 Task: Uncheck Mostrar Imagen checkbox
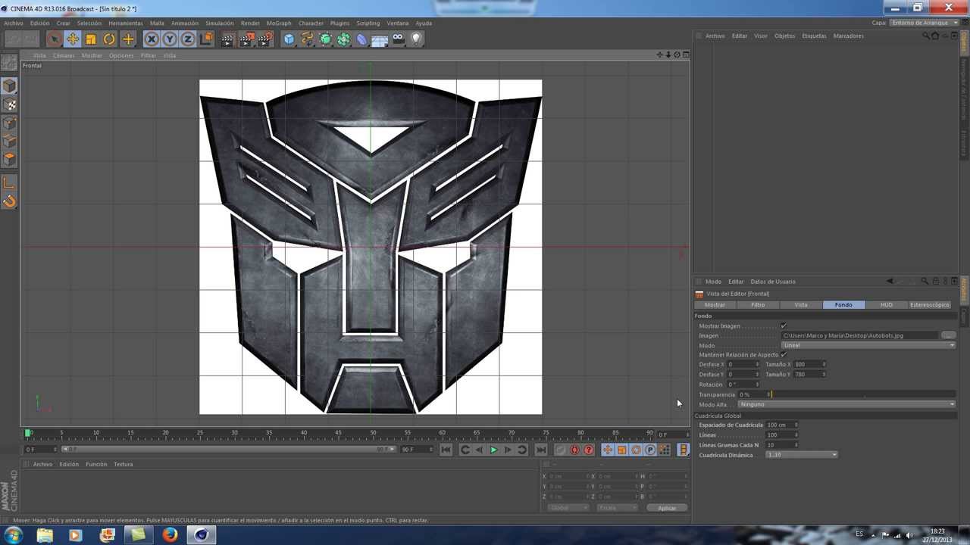tap(784, 325)
